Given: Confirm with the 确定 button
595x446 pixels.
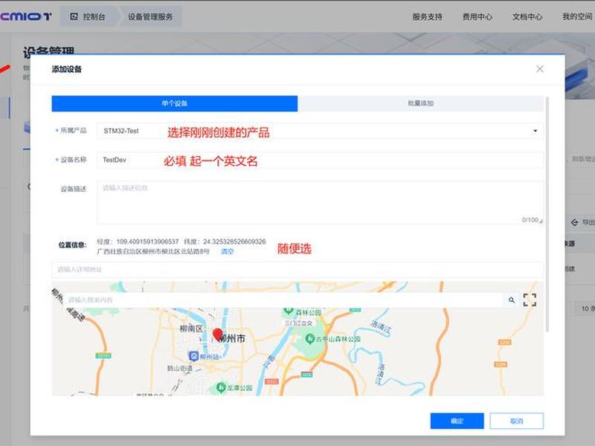Looking at the screenshot, I should click(x=457, y=421).
